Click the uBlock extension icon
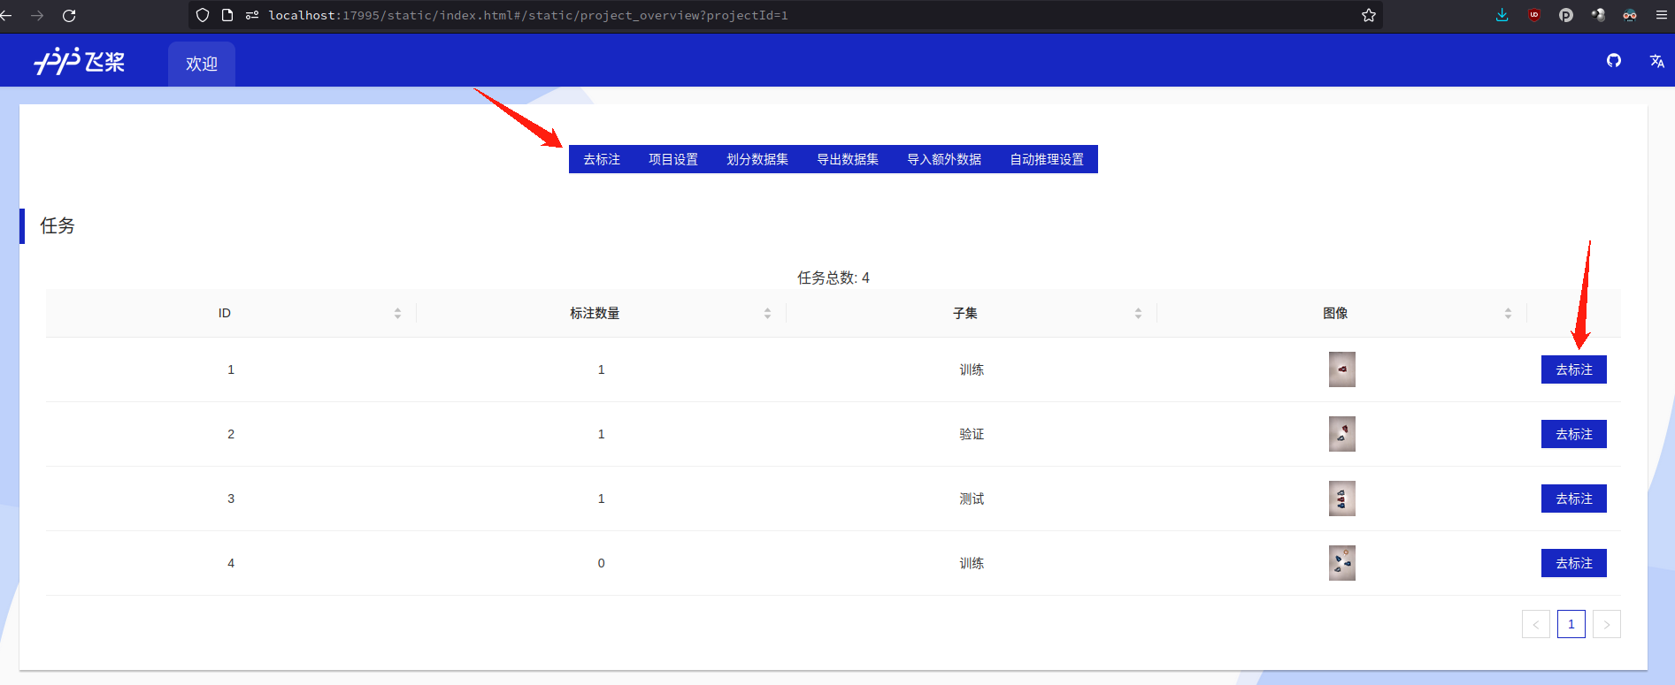This screenshot has height=685, width=1675. click(1534, 15)
